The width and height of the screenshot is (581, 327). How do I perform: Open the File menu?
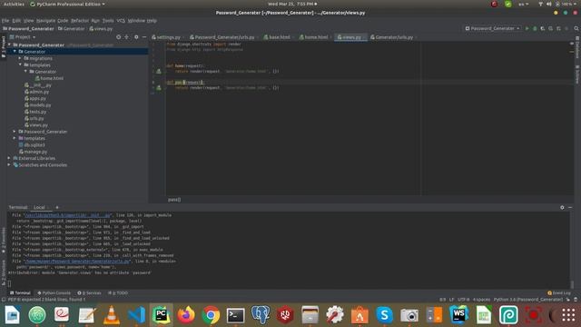tap(5, 21)
